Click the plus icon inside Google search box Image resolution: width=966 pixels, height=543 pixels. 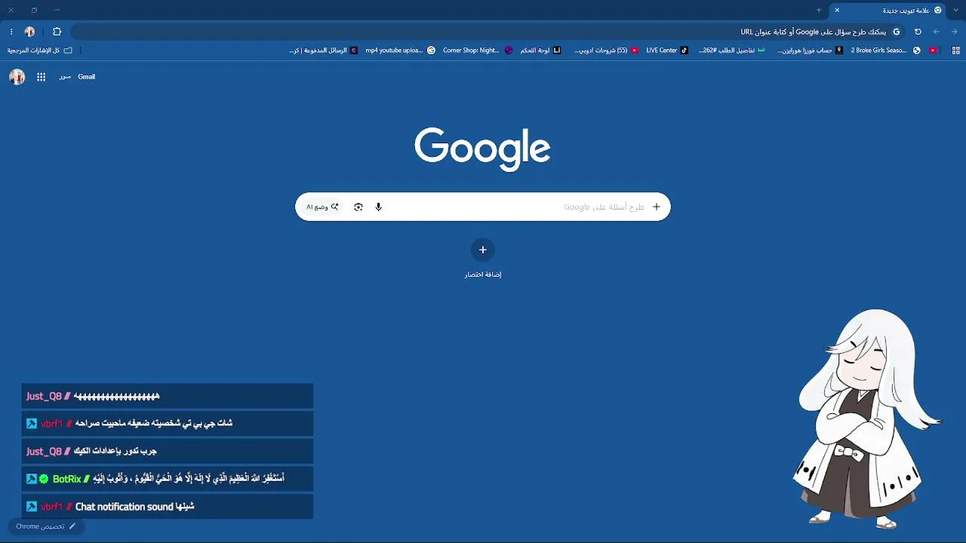(657, 207)
